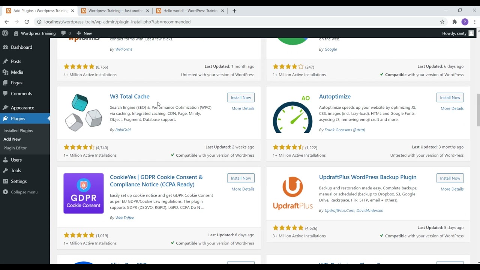The image size is (480, 270).
Task: Click the Users icon in sidebar
Action: coord(5,160)
